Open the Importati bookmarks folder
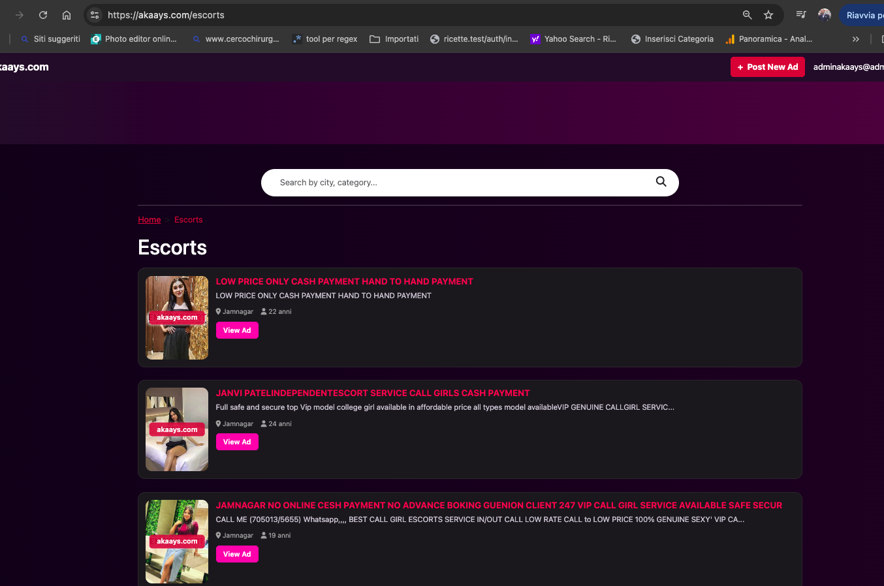Viewport: 884px width, 586px height. (x=394, y=39)
